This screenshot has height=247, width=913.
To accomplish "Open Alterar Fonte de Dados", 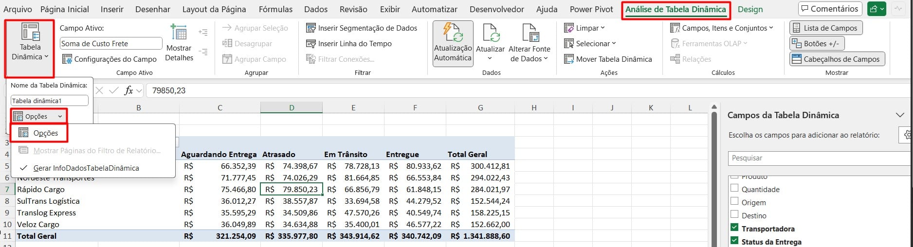I will tap(529, 43).
